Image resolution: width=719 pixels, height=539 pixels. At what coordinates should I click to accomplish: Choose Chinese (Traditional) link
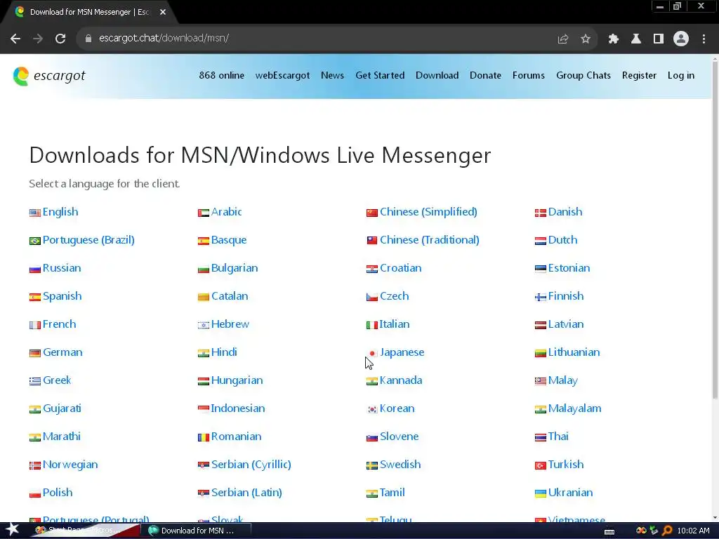(430, 240)
